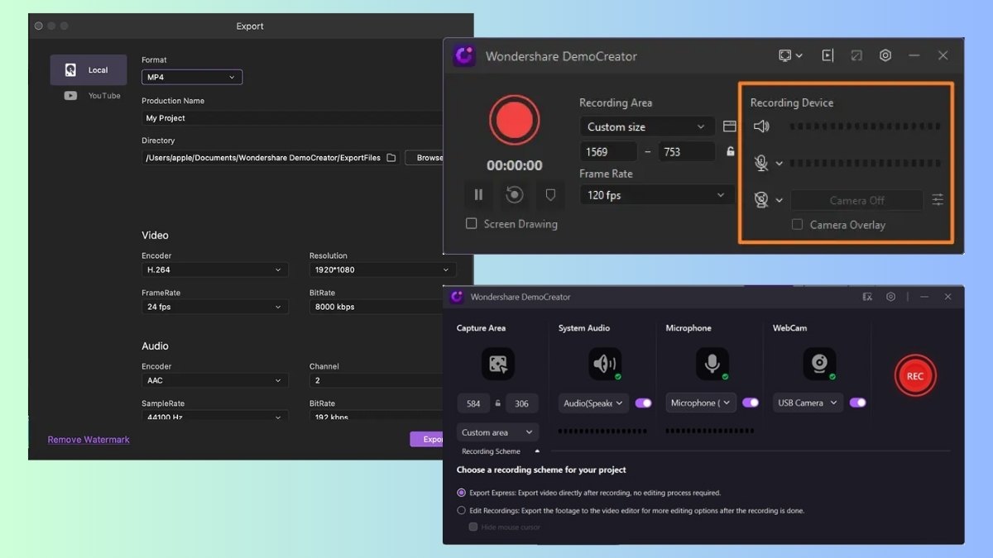Screen dimensions: 993x558
Task: Open the folder icon next to Directory path
Action: coord(391,158)
